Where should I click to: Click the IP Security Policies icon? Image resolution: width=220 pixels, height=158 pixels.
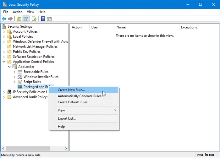pos(9,92)
